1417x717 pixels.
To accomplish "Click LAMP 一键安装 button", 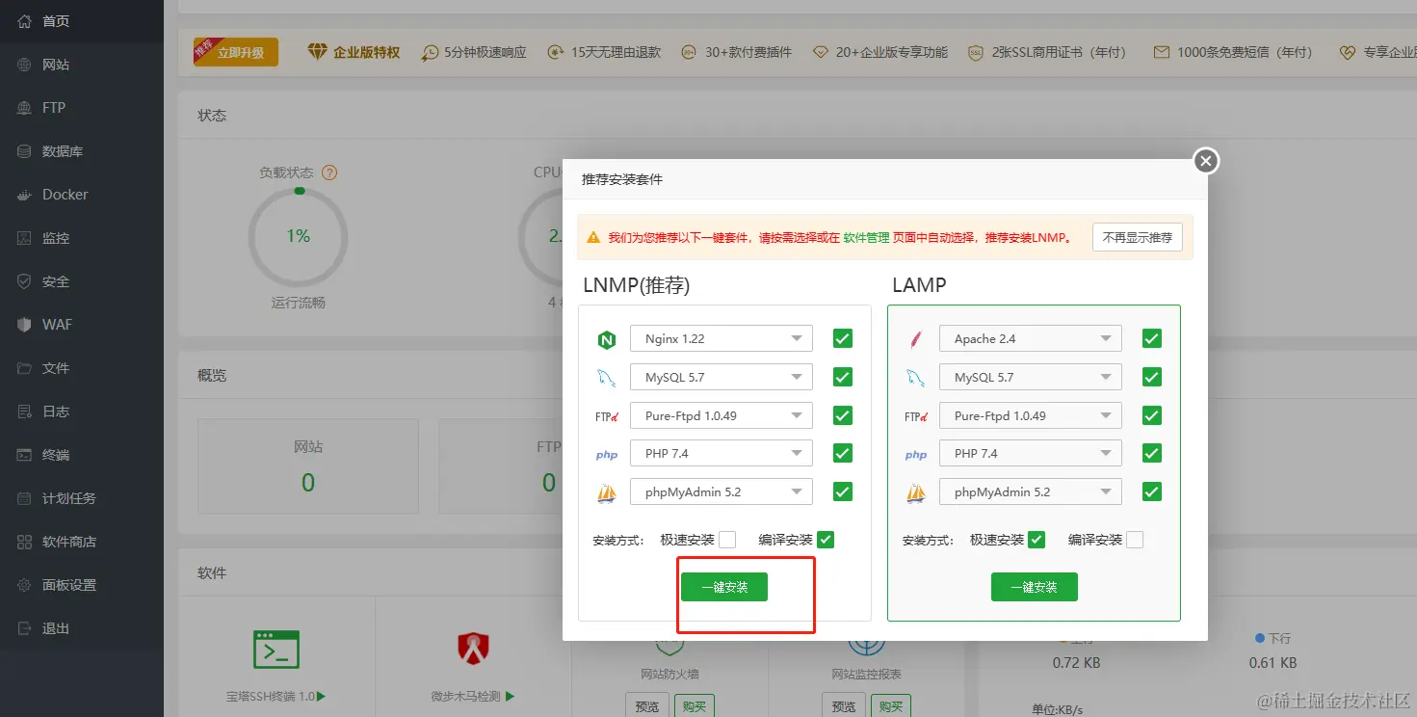I will click(x=1035, y=587).
